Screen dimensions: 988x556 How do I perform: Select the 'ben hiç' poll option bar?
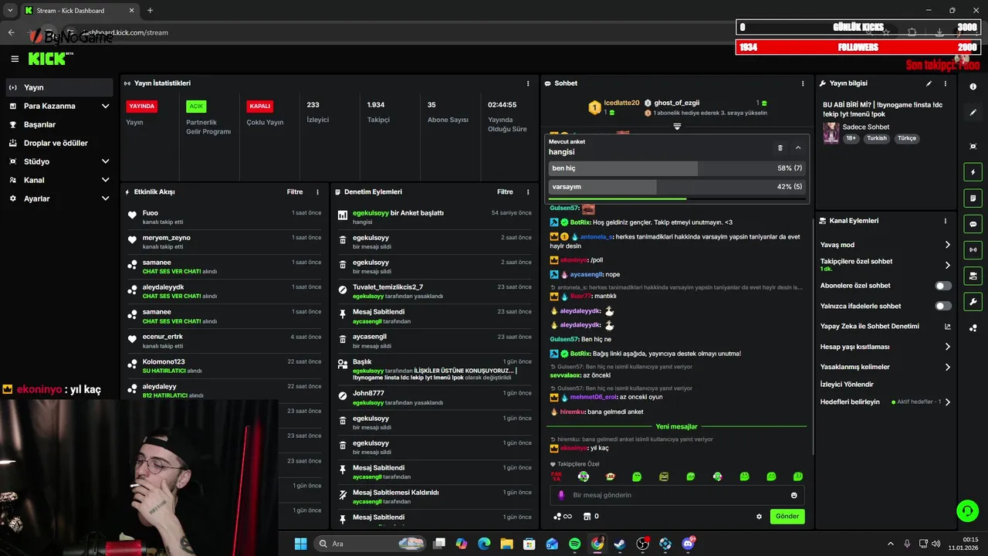click(x=677, y=168)
